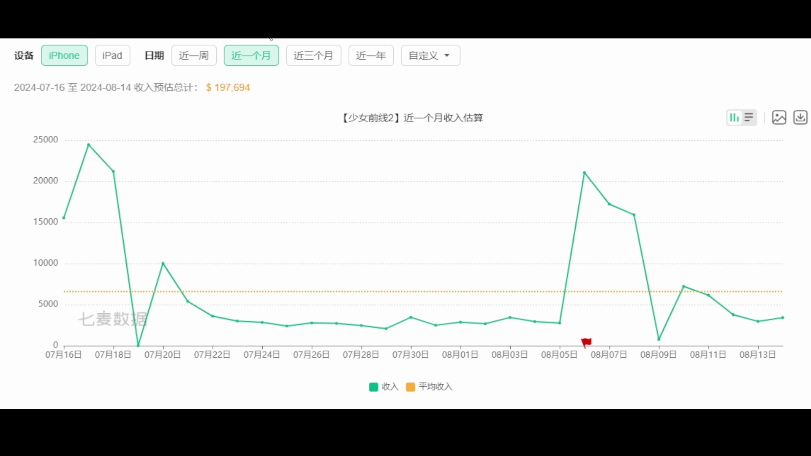Click the 08月01日 x-axis label
811x456 pixels.
coord(460,355)
